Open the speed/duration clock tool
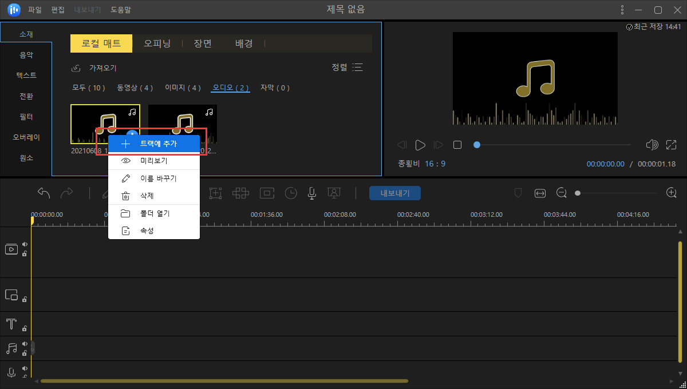The height and width of the screenshot is (389, 687). 291,193
